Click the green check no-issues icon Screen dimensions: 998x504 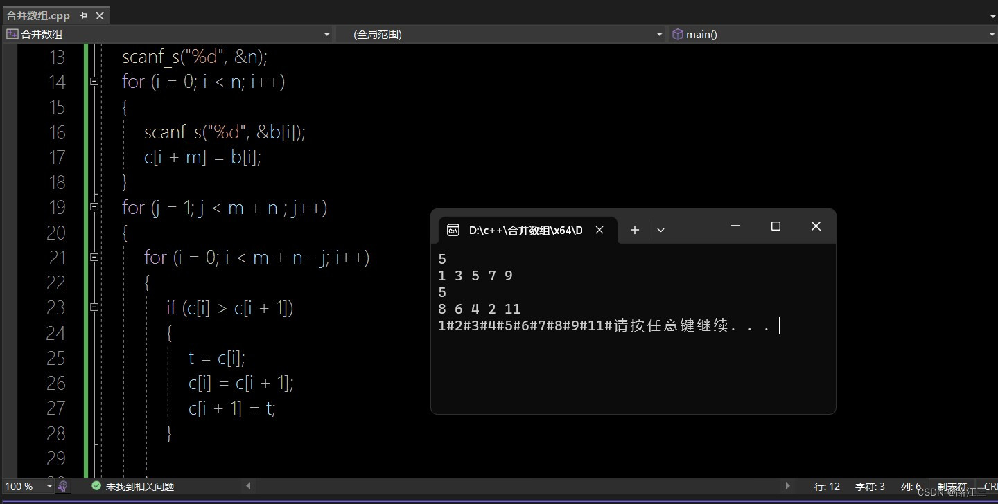96,487
